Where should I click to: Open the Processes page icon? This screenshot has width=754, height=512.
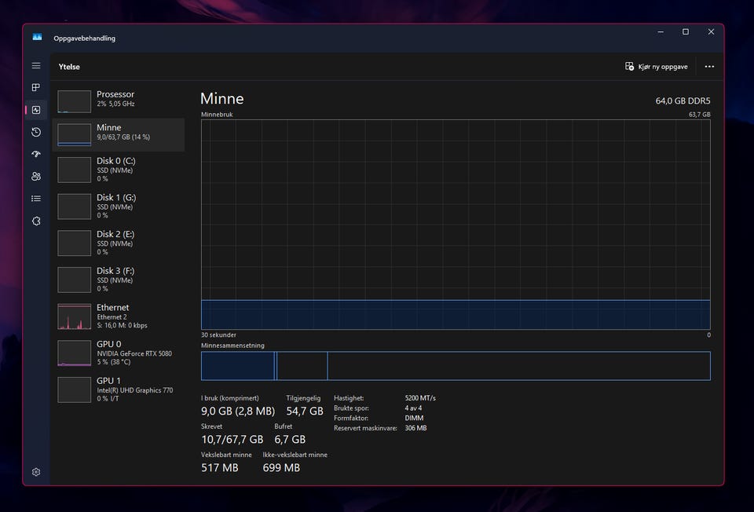click(36, 87)
